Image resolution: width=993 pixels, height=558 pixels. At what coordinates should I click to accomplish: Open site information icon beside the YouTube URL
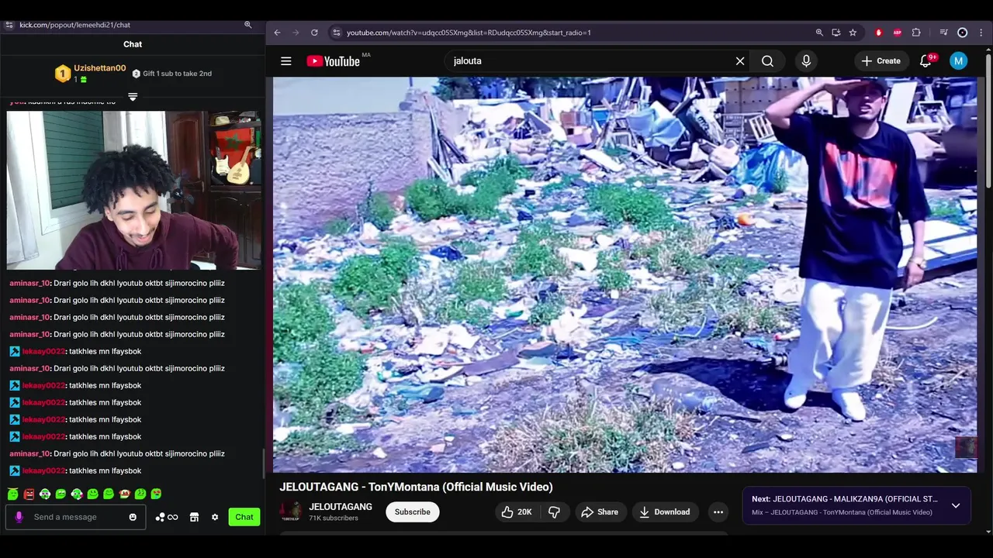(x=336, y=33)
